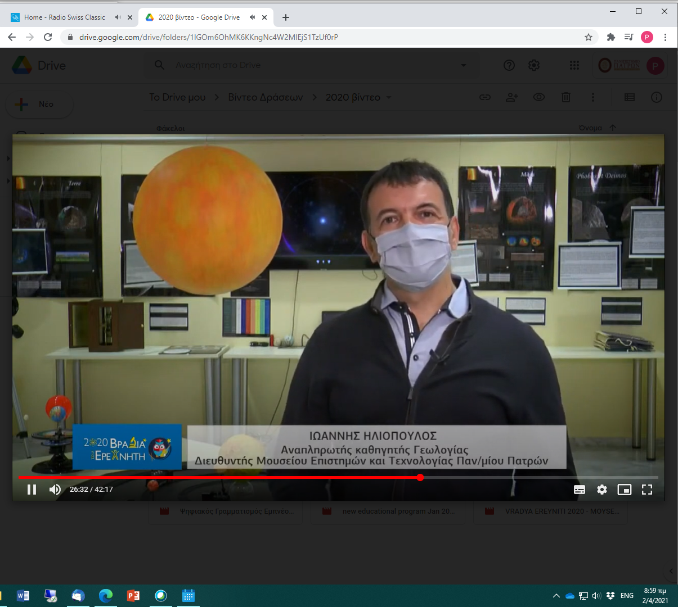Open the Chrome profile avatar
The image size is (678, 607).
(x=647, y=37)
